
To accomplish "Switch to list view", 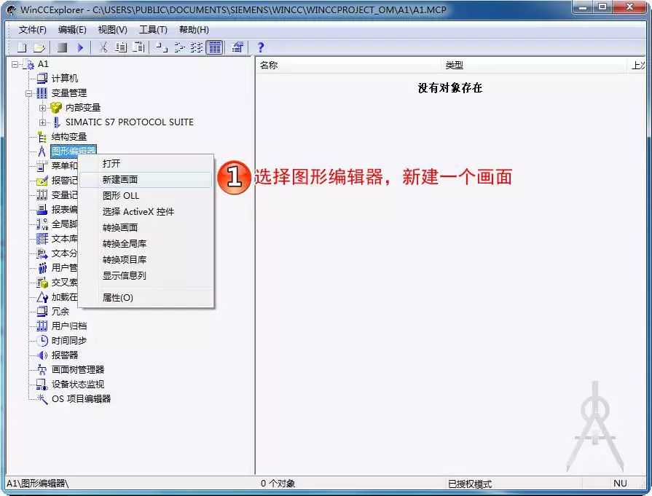I will point(197,47).
